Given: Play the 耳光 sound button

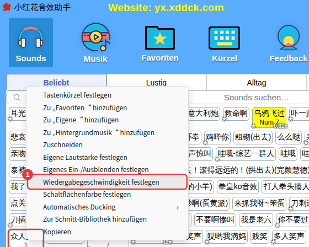Looking at the screenshot, I should pos(18,114).
